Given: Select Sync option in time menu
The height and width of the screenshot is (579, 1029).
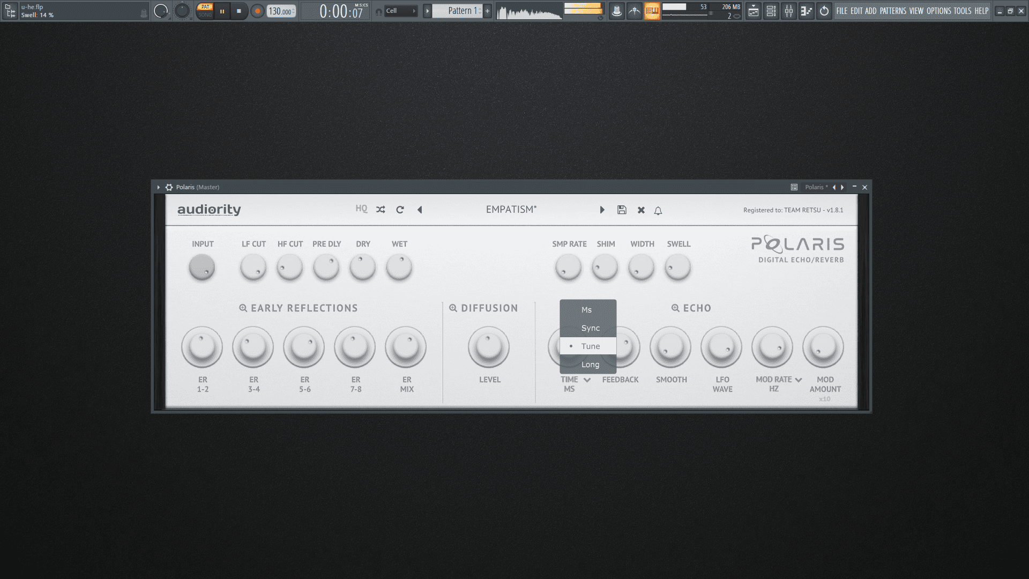Looking at the screenshot, I should 588,328.
